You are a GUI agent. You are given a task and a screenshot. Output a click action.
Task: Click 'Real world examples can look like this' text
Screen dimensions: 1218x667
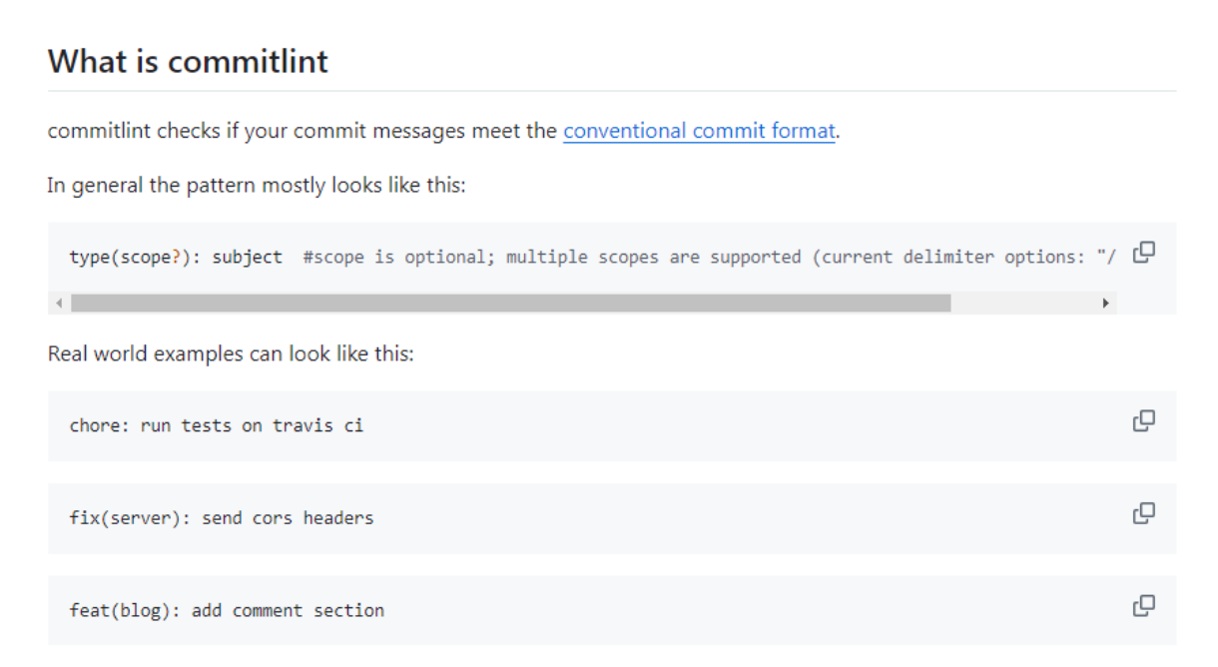(230, 354)
